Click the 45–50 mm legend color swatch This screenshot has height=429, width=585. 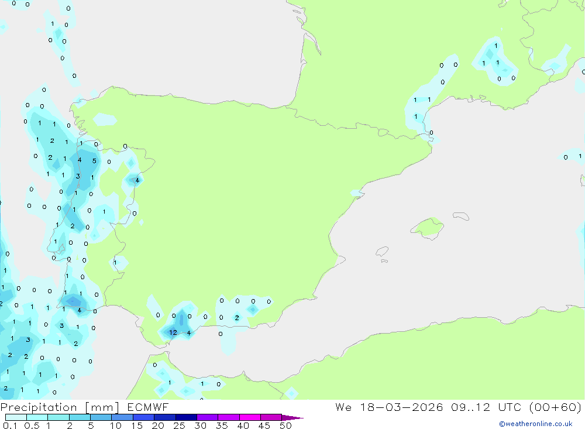(x=271, y=418)
